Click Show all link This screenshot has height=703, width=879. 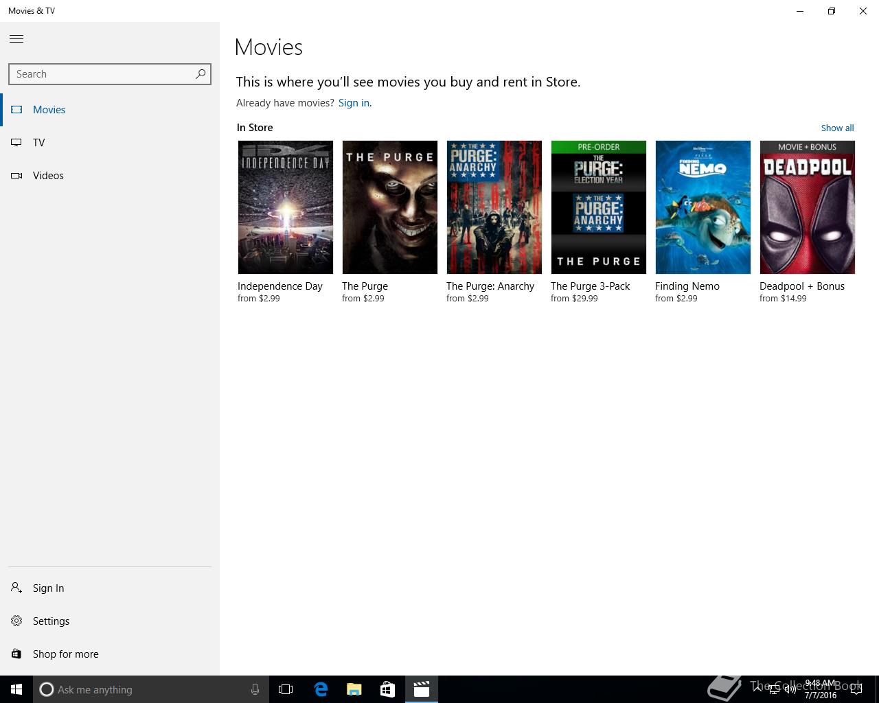pyautogui.click(x=837, y=128)
